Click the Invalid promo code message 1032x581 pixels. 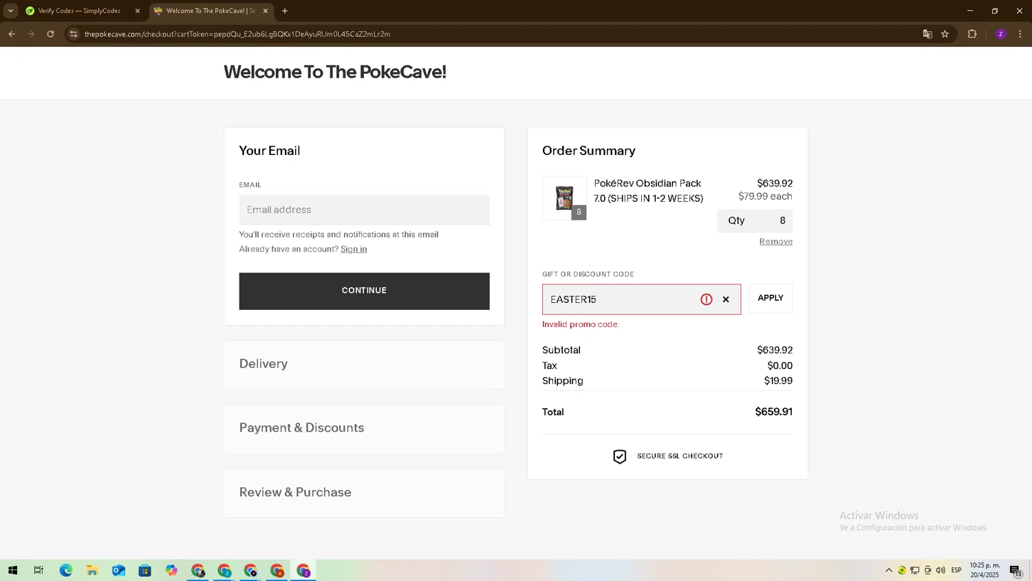pos(581,324)
